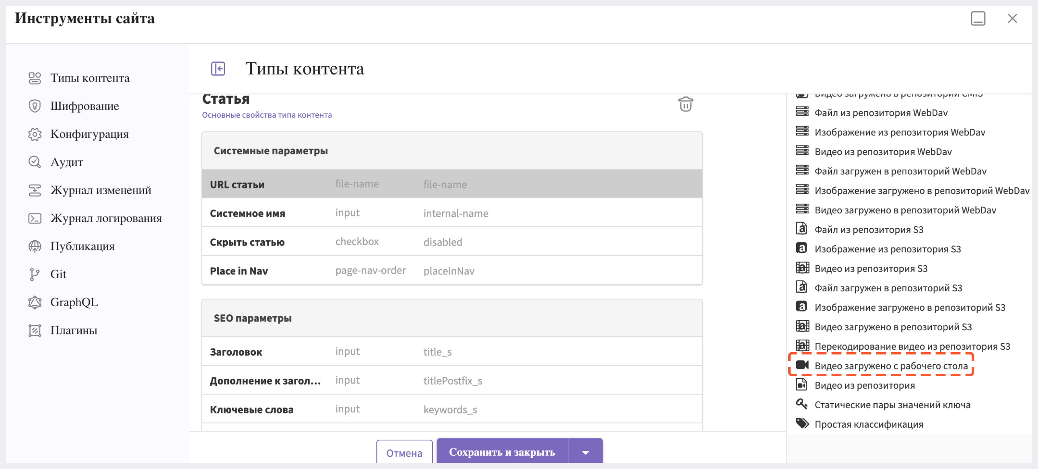The image size is (1038, 469).
Task: Open Журнал логирования section
Action: pos(106,218)
